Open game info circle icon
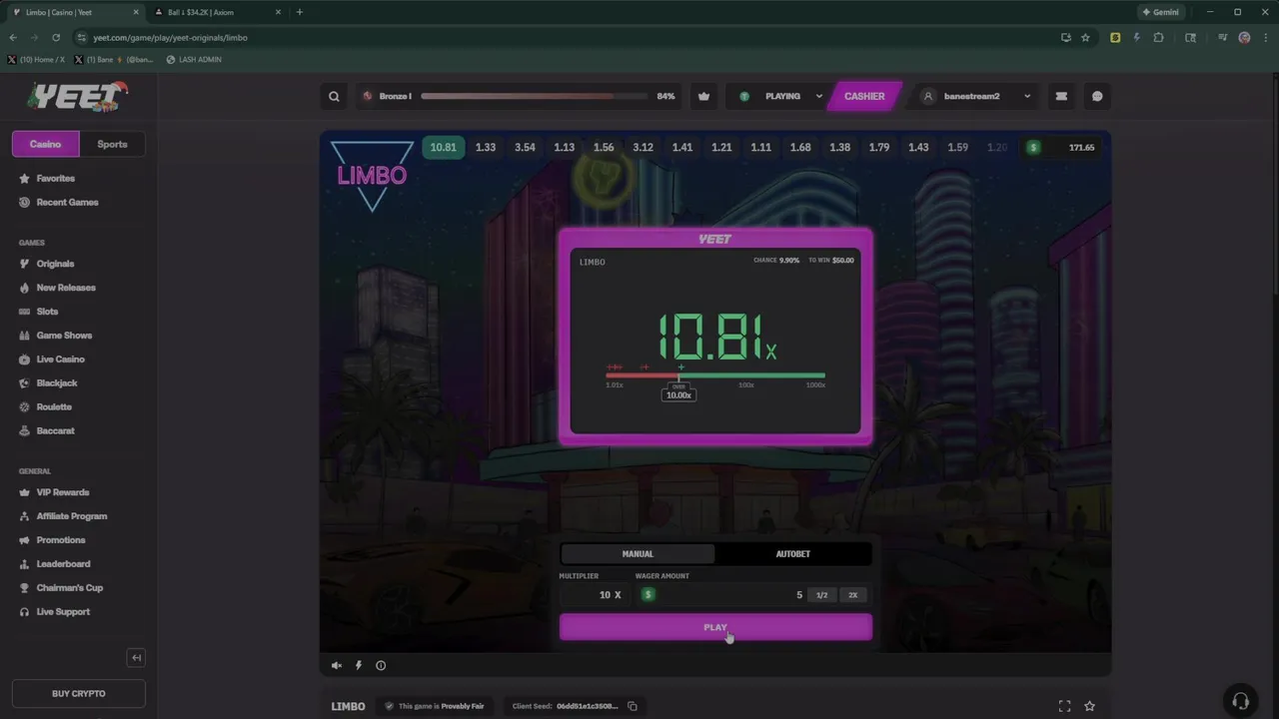 click(381, 665)
